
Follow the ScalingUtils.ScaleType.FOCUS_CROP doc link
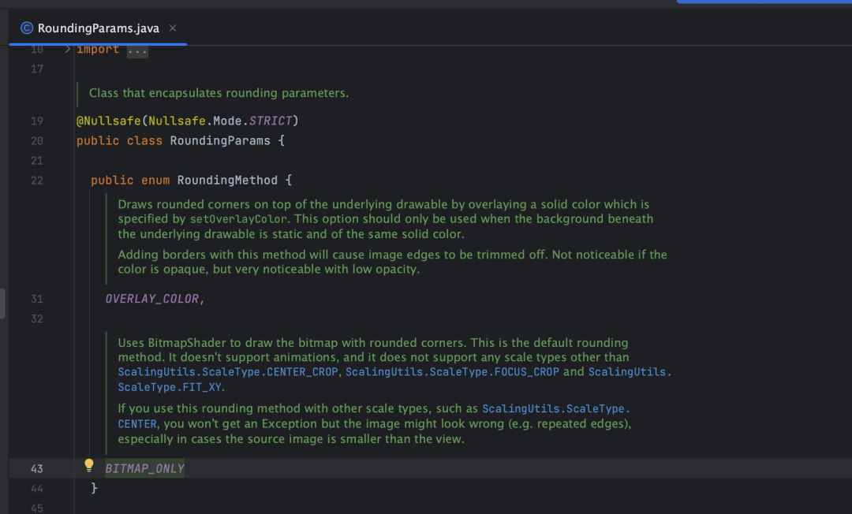point(452,372)
